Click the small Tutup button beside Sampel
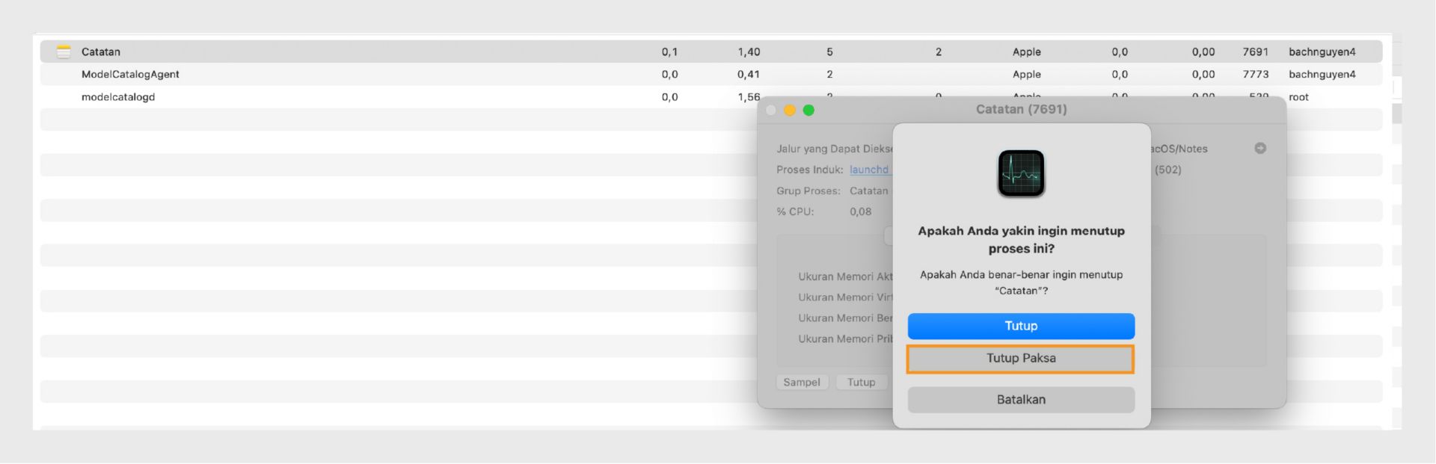This screenshot has height=464, width=1436. pyautogui.click(x=861, y=382)
